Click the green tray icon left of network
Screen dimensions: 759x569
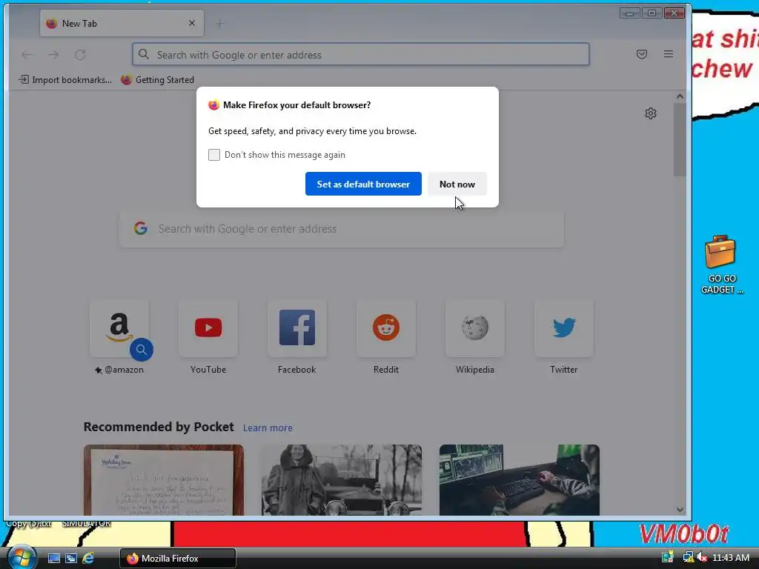pos(668,558)
